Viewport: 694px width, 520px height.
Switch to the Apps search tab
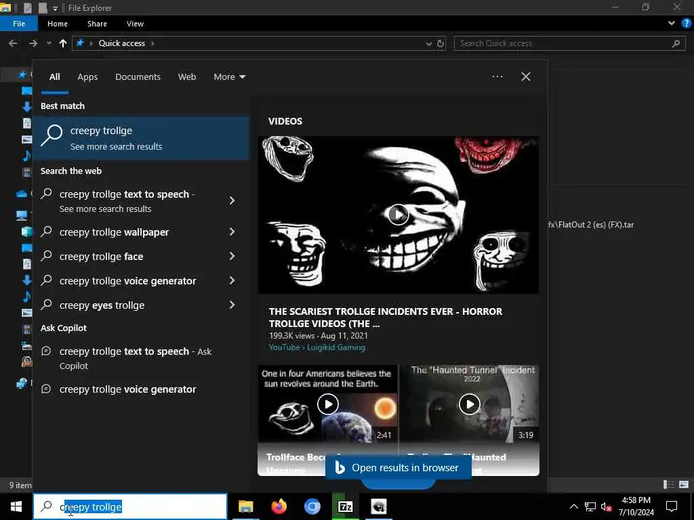coord(87,77)
